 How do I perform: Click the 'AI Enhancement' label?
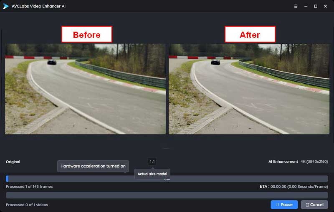tap(283, 162)
